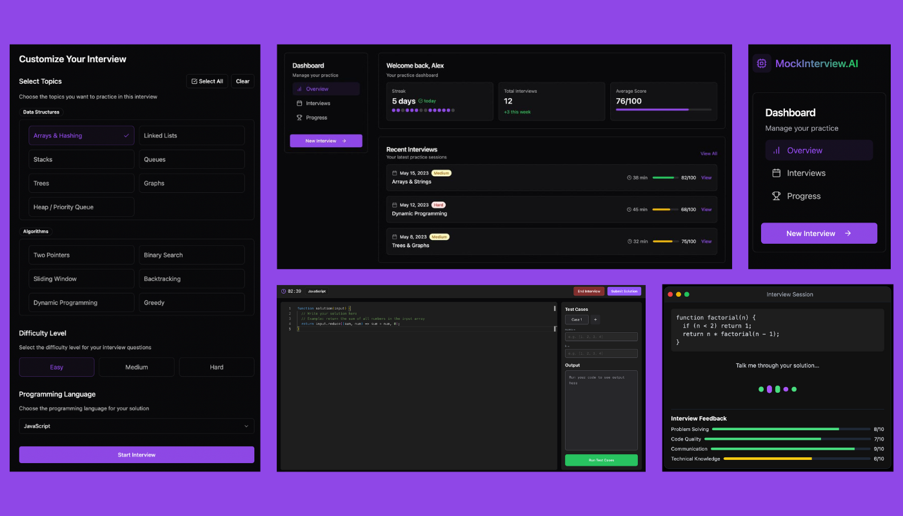
Task: Click bar chart icon beside large Overview item
Action: coord(777,150)
